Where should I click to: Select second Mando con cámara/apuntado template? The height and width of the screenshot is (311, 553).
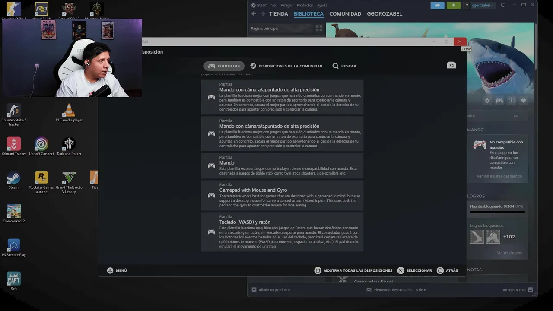click(282, 133)
